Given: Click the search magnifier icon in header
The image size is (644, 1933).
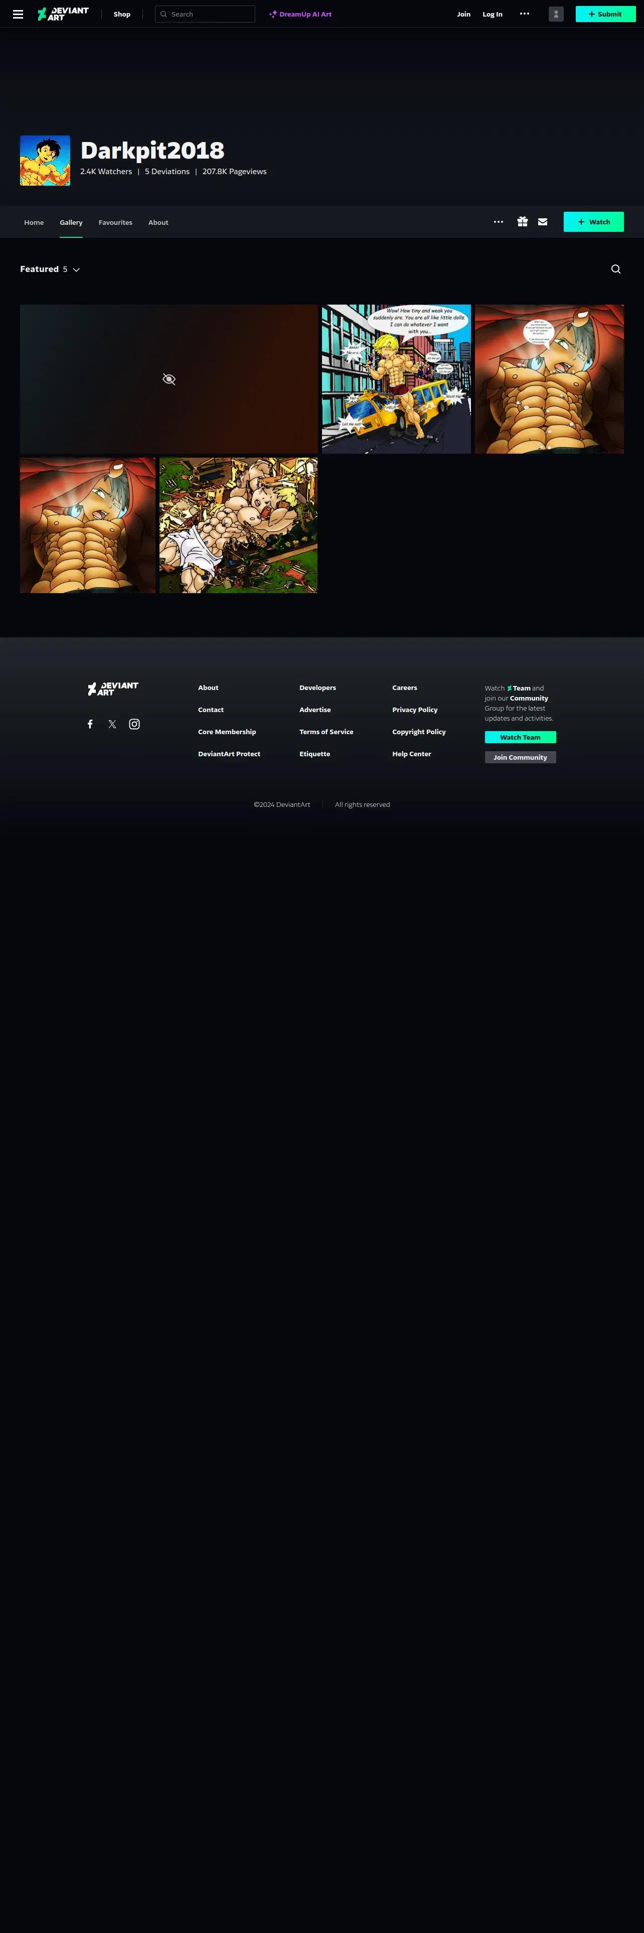Looking at the screenshot, I should (164, 14).
